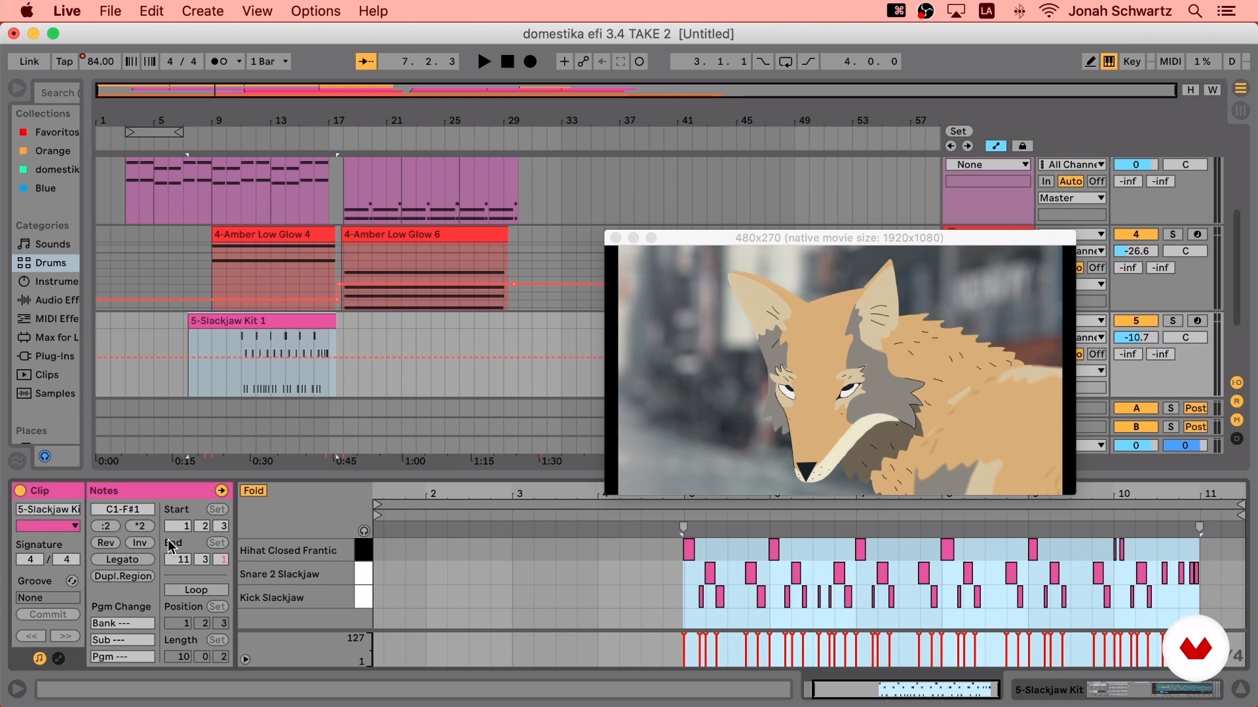Image resolution: width=1258 pixels, height=707 pixels.
Task: Enable the metronome
Action: [x=219, y=62]
